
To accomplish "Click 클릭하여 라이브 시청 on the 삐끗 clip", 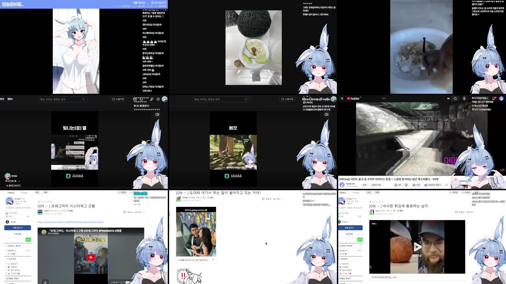I will coord(233,167).
